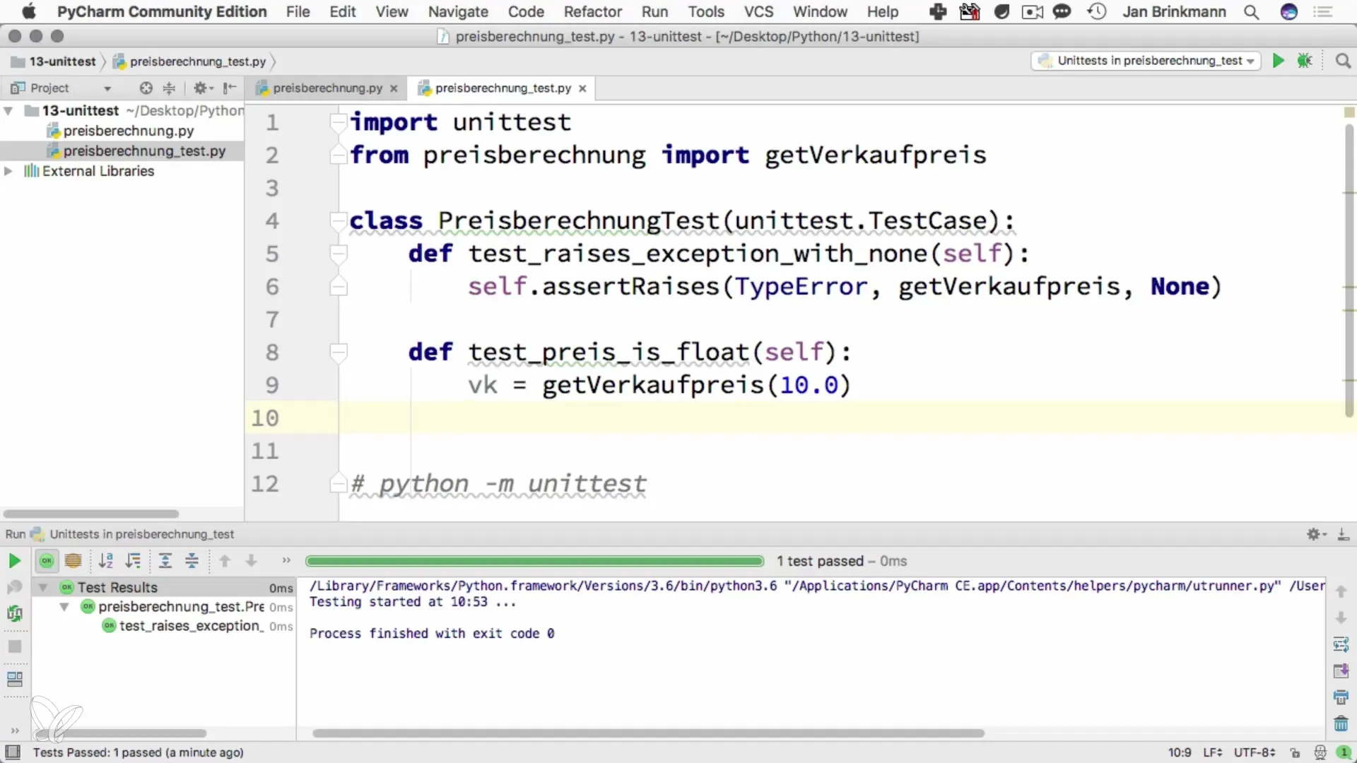Toggle tool window buttons in status bar corner
1357x763 pixels.
13,753
